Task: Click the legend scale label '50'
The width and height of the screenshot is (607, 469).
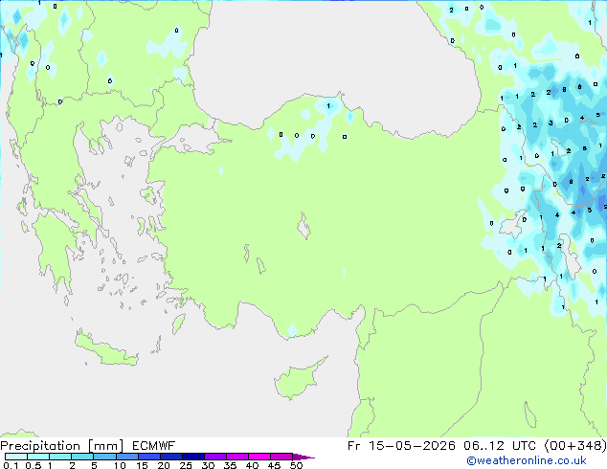Action: coord(296,465)
